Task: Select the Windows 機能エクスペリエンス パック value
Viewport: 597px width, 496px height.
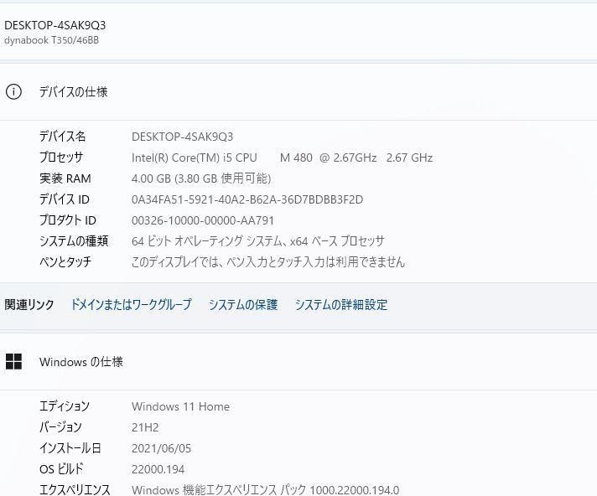Action: point(265,489)
